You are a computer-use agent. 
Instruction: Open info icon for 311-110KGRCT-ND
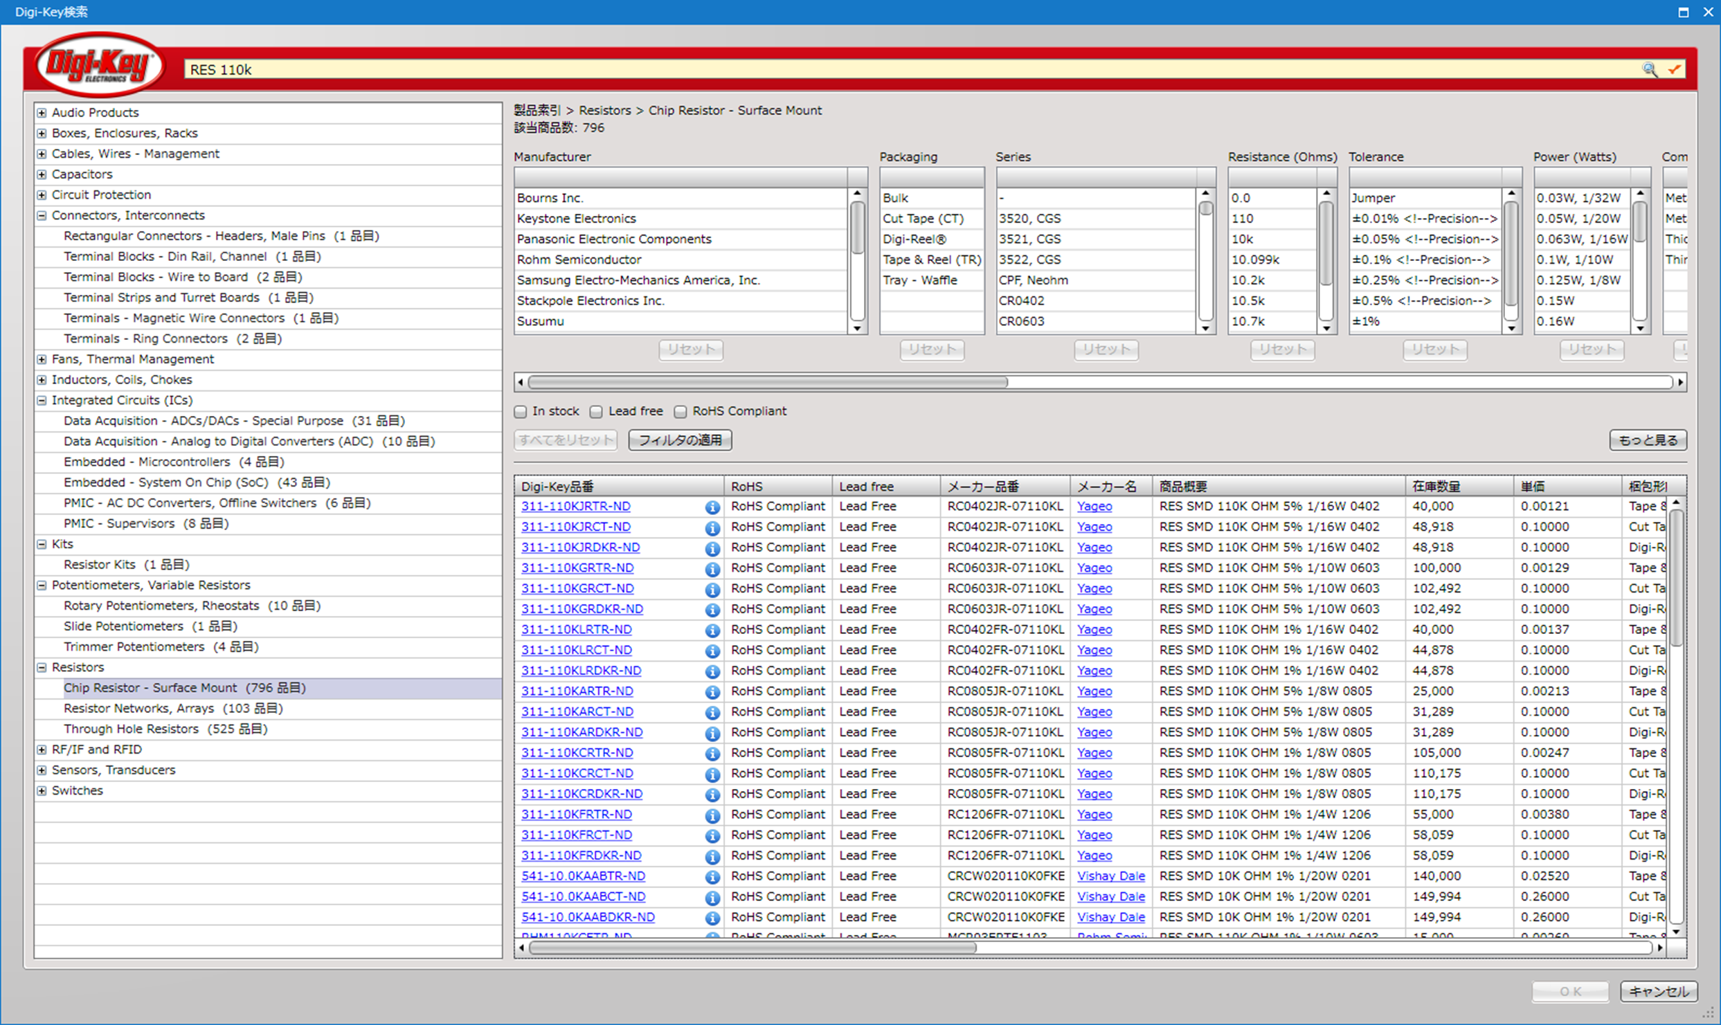pos(712,590)
